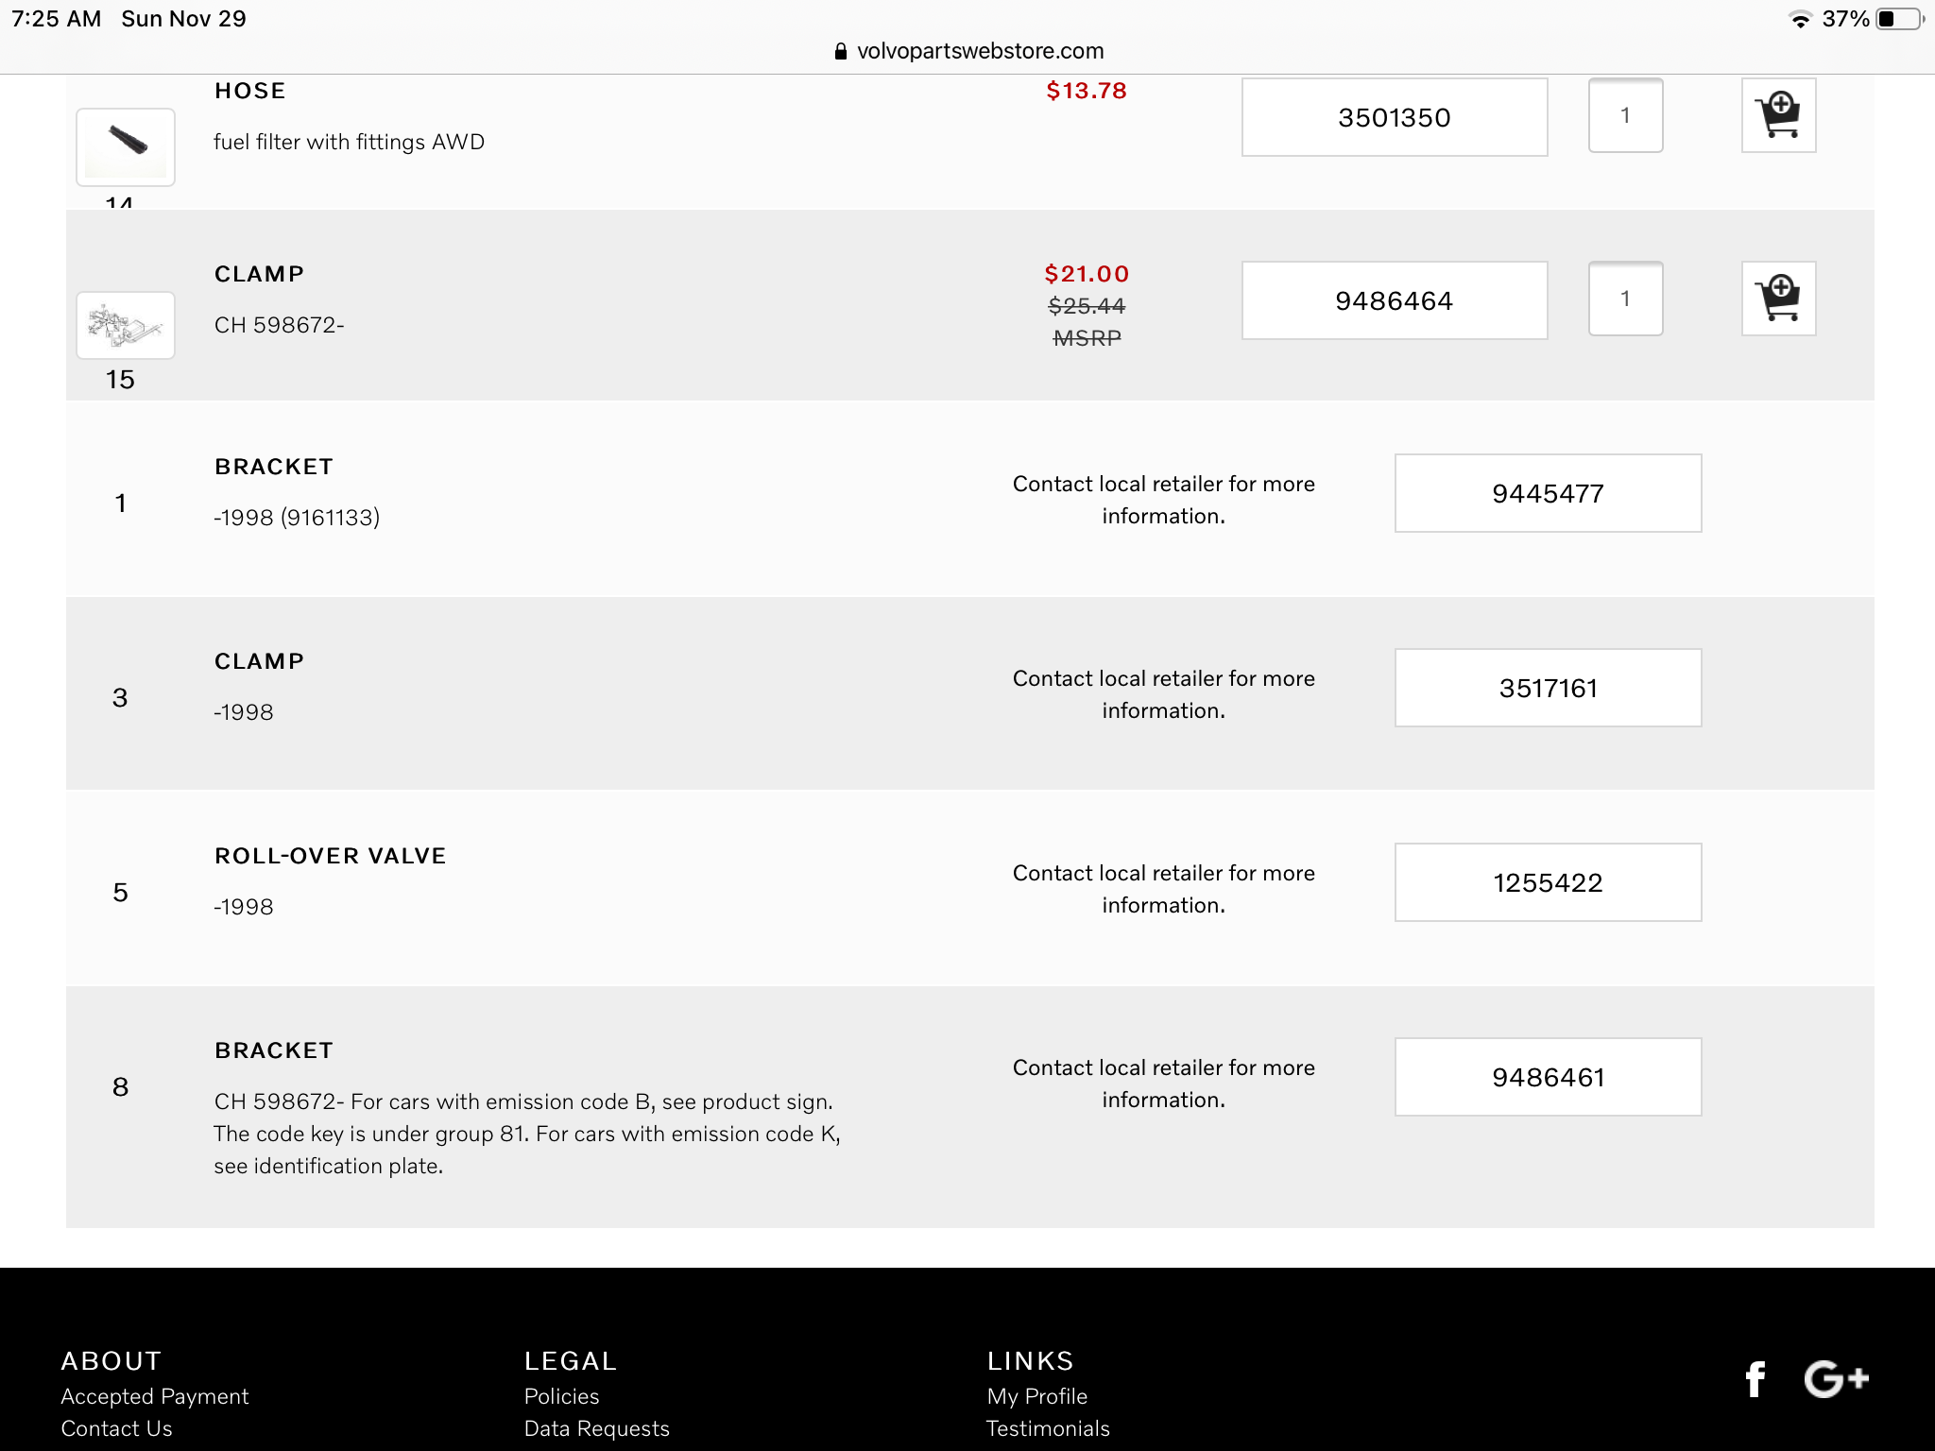Click part number 9445477 for BRACKET
The height and width of the screenshot is (1451, 1935).
pyautogui.click(x=1548, y=494)
